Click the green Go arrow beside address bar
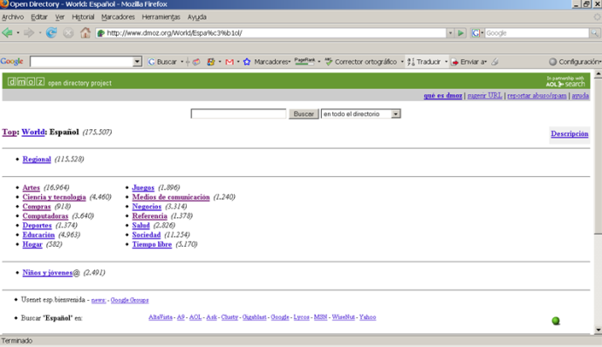This screenshot has height=347, width=602. [461, 33]
